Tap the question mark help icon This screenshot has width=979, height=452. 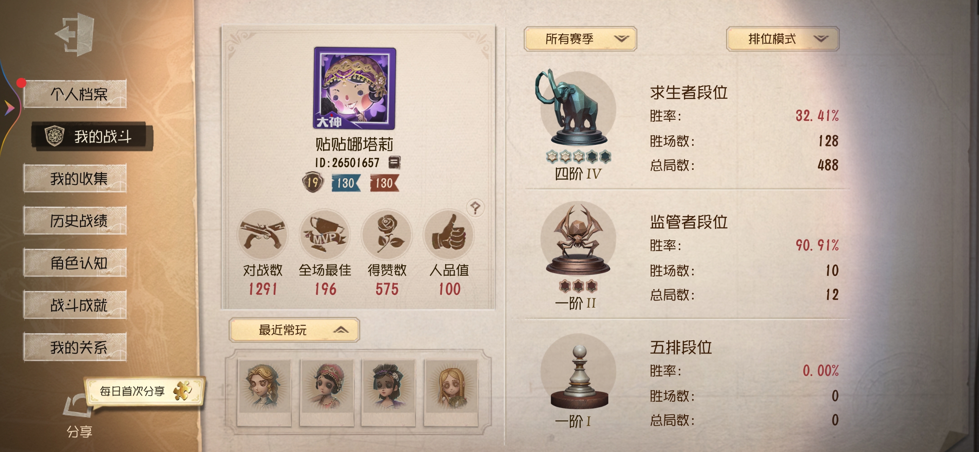475,208
